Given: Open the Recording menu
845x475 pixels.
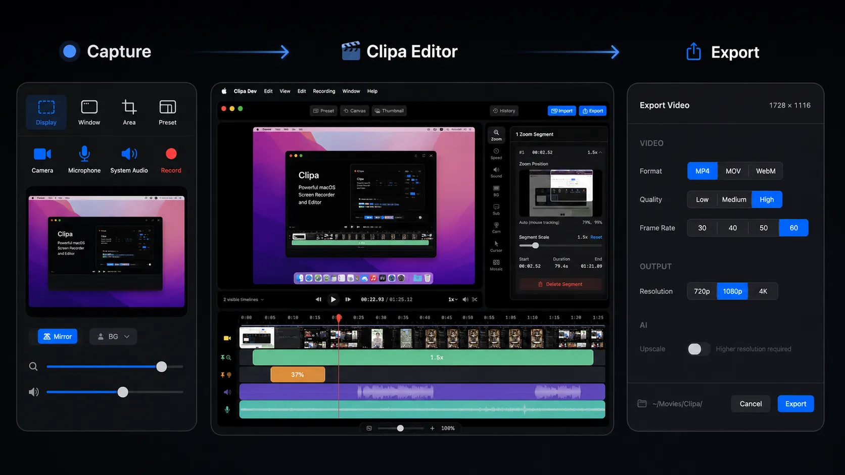Looking at the screenshot, I should tap(324, 91).
